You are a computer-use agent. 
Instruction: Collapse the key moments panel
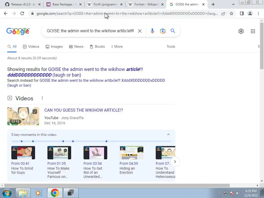click(x=168, y=134)
